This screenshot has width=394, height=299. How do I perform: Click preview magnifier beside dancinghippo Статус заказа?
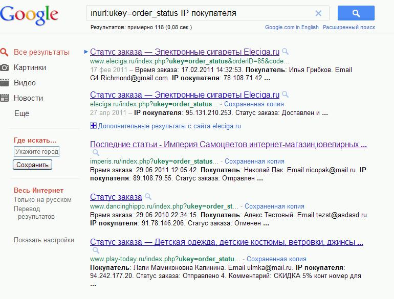[x=148, y=197]
